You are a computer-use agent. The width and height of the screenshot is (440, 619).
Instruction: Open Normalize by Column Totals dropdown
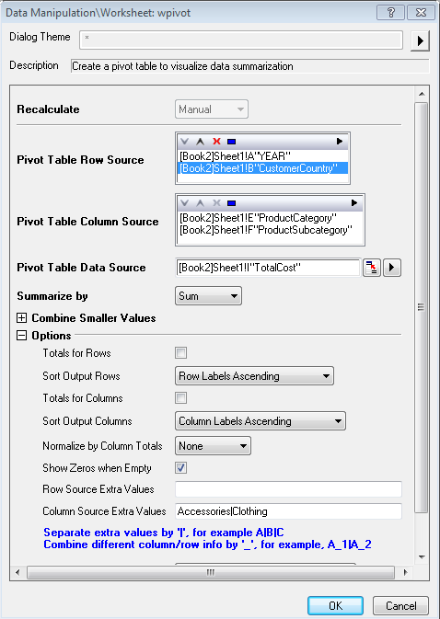tap(213, 446)
